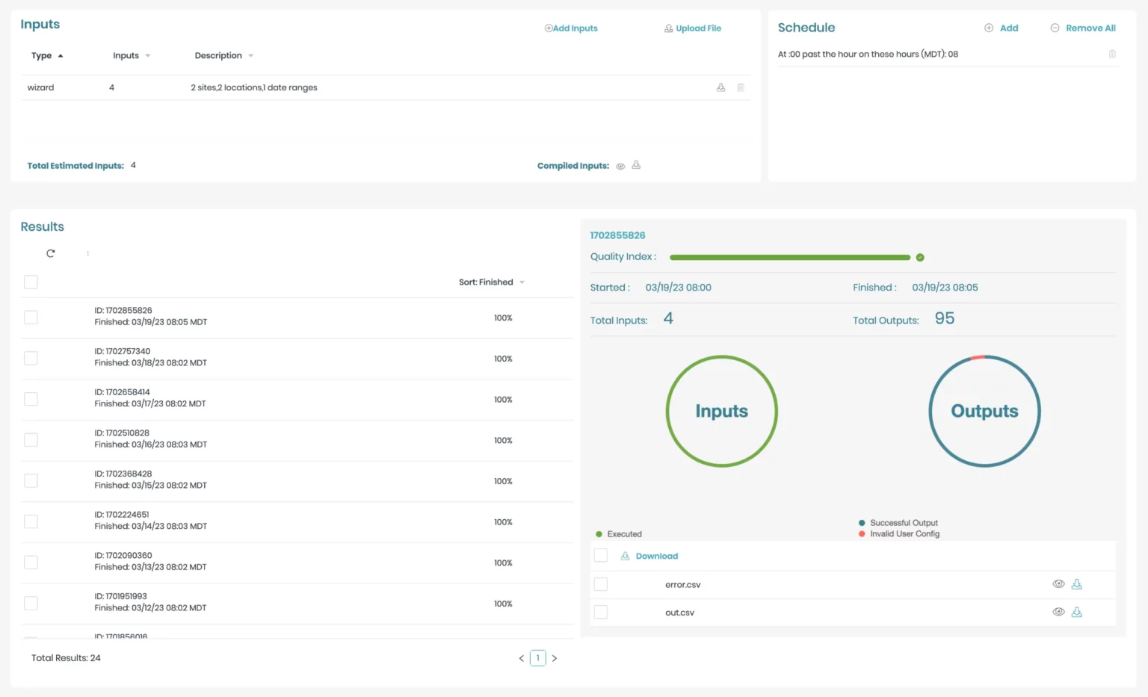Check the checkbox for result ID 1702855826
The width and height of the screenshot is (1148, 697).
pyautogui.click(x=31, y=317)
